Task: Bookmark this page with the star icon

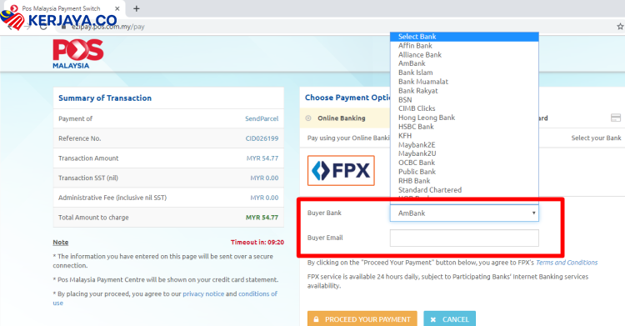Action: pyautogui.click(x=620, y=27)
